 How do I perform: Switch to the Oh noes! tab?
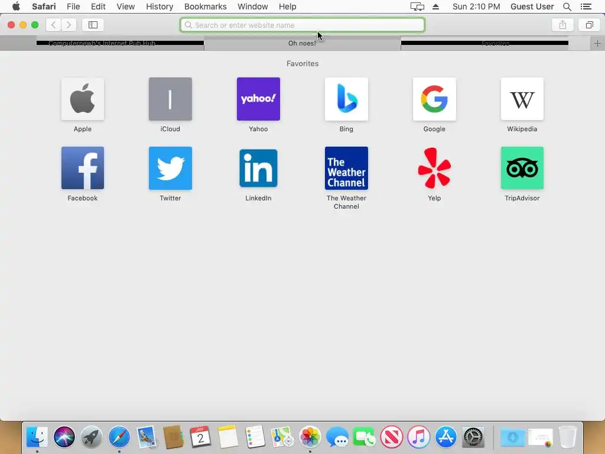point(302,43)
